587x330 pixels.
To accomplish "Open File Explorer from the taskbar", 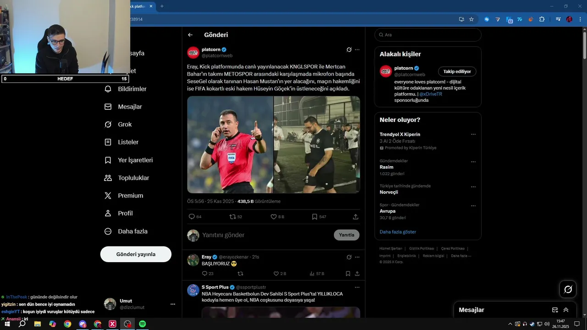I will [x=38, y=324].
